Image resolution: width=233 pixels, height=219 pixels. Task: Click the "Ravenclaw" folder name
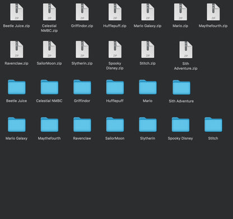(82, 139)
